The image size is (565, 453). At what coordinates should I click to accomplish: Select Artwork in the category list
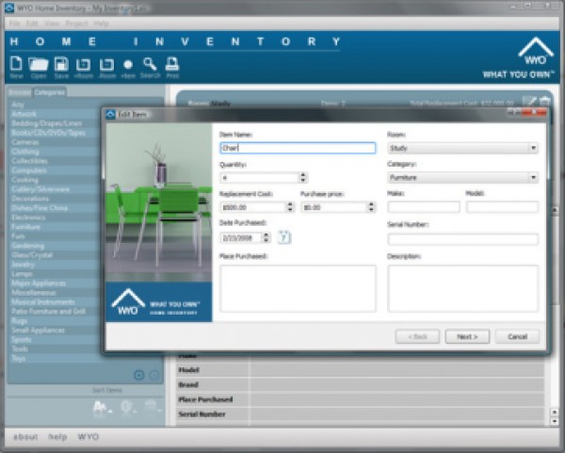point(24,114)
